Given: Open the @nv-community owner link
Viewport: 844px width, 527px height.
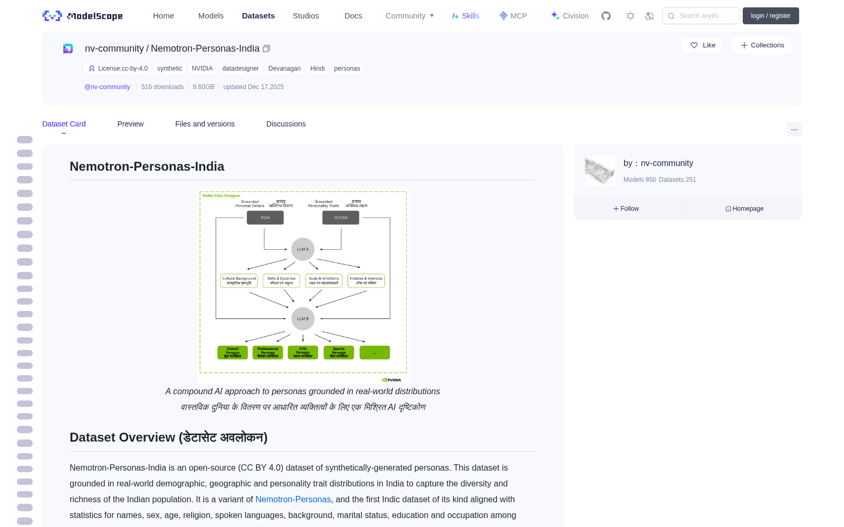Looking at the screenshot, I should [x=107, y=87].
